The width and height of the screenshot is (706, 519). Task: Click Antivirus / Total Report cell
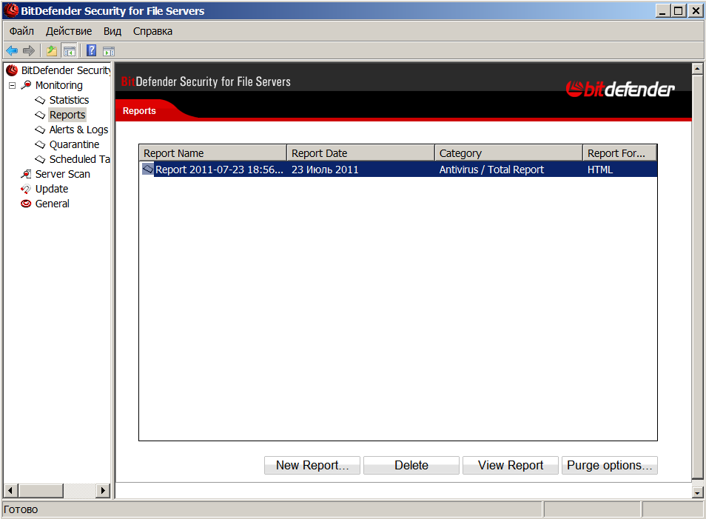491,170
